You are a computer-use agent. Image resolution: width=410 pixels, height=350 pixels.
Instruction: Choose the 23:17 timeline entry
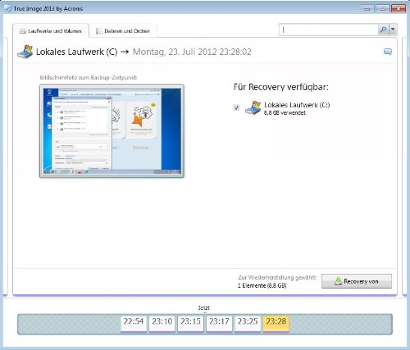[x=219, y=324]
